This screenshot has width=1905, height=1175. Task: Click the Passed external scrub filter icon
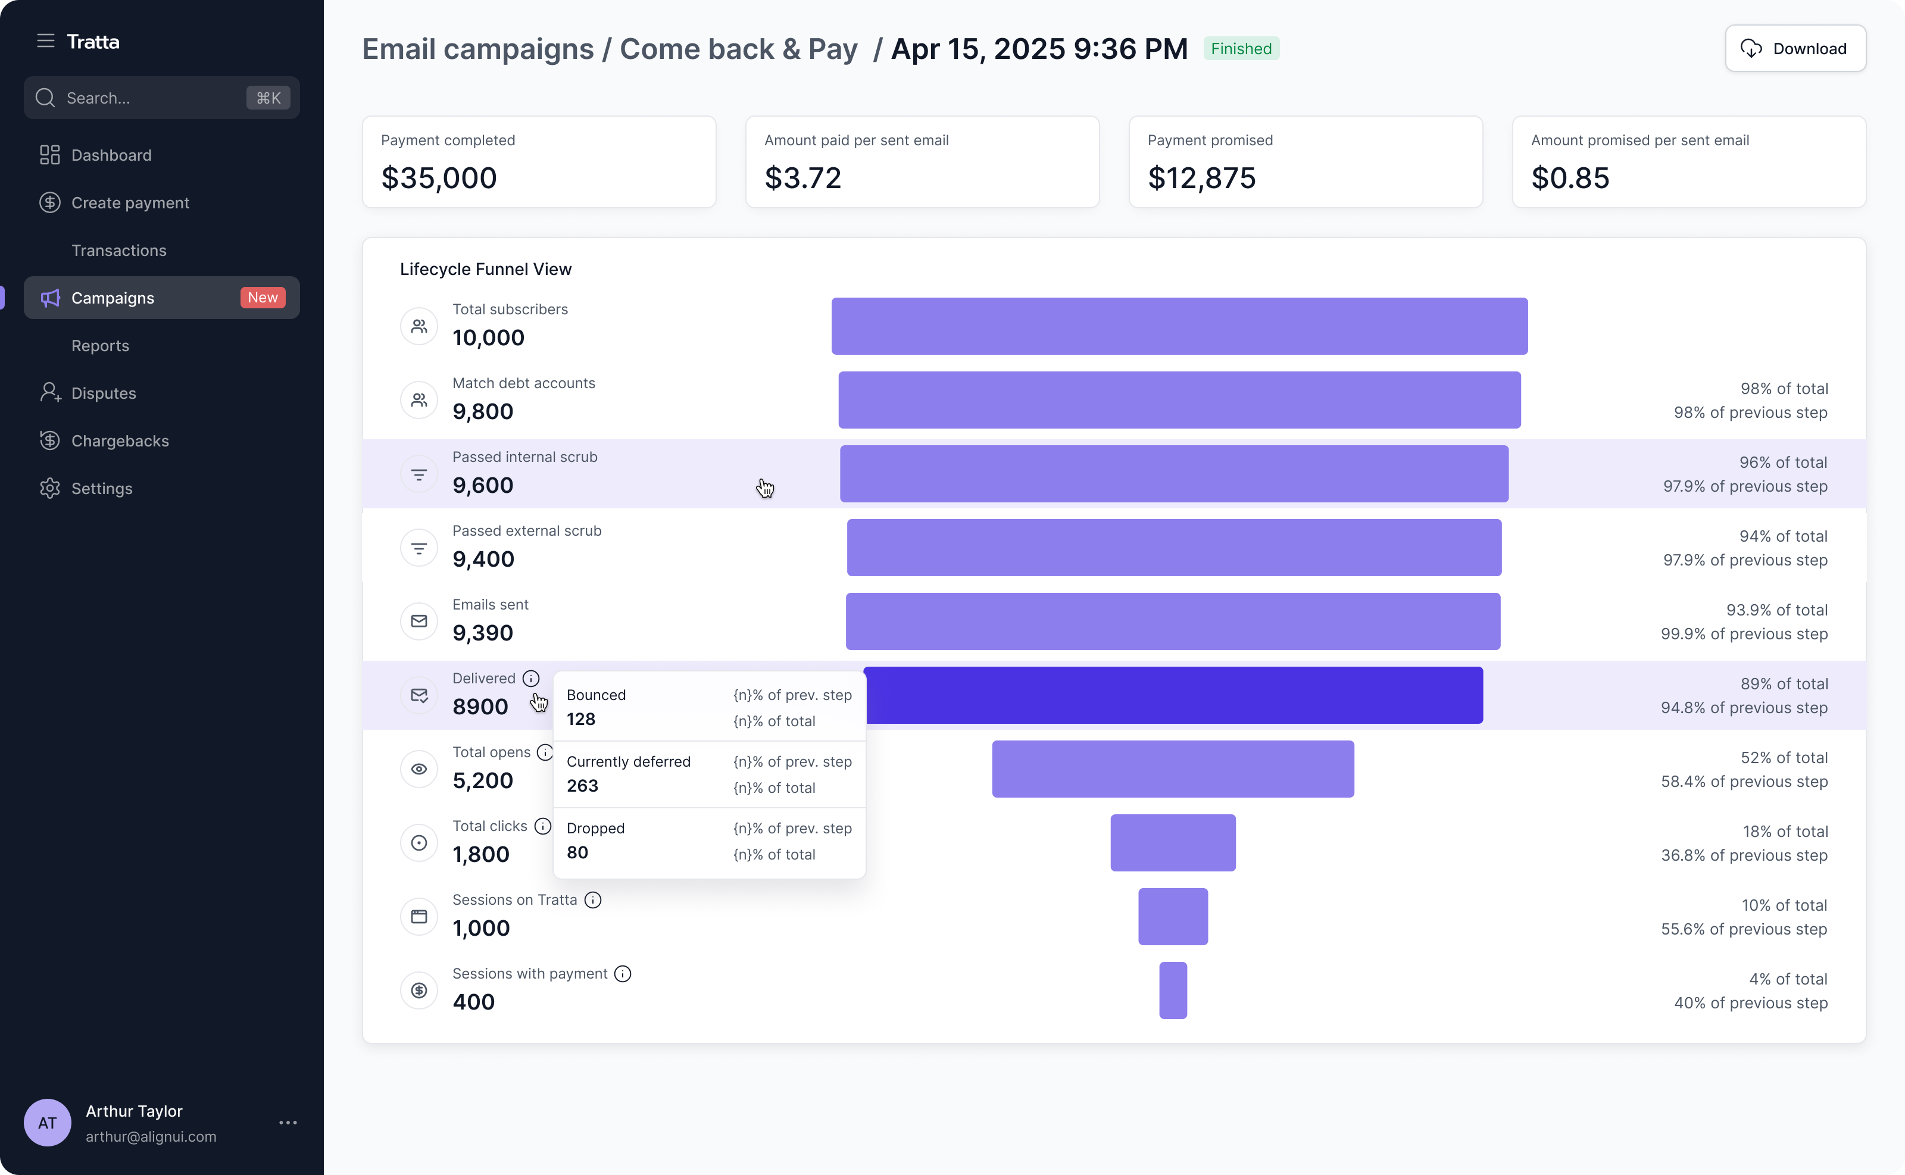(x=419, y=548)
